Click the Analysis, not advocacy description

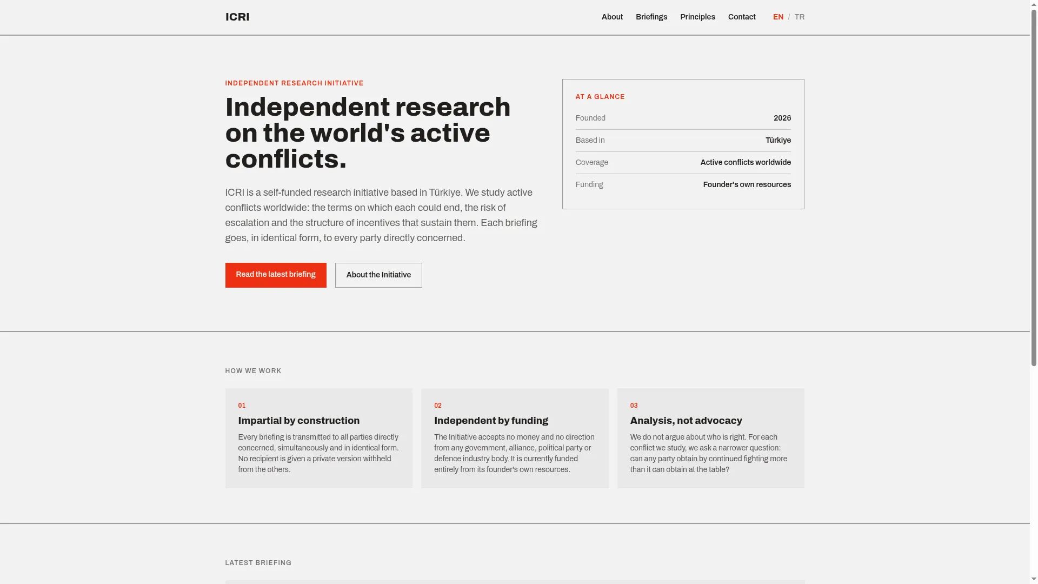[x=709, y=454]
